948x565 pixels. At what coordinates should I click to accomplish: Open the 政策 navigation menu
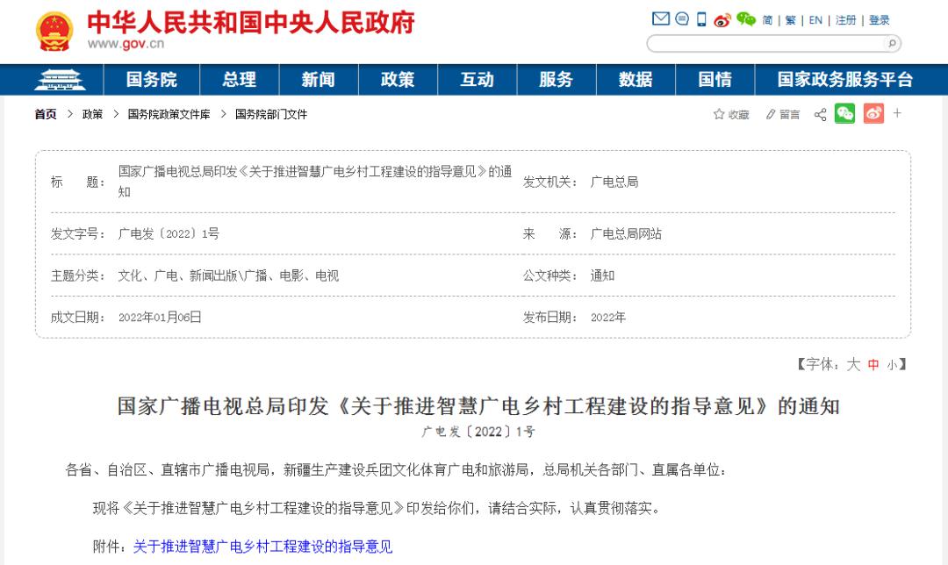click(x=398, y=79)
